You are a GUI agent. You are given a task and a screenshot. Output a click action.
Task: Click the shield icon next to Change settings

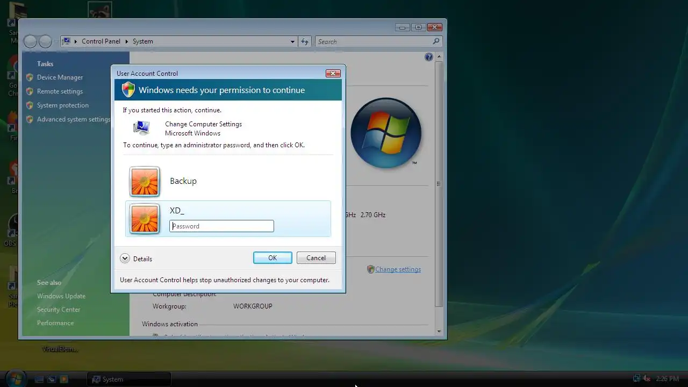pos(370,269)
